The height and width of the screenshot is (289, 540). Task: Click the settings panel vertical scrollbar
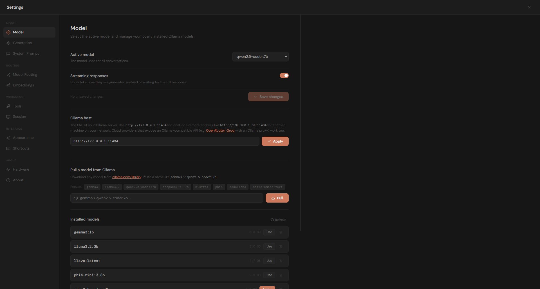tap(301, 123)
